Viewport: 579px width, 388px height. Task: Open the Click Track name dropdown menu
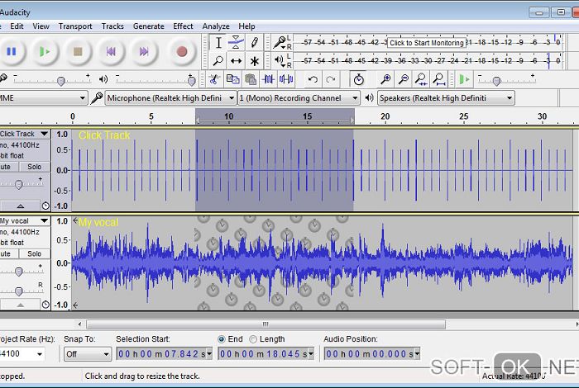coord(45,134)
